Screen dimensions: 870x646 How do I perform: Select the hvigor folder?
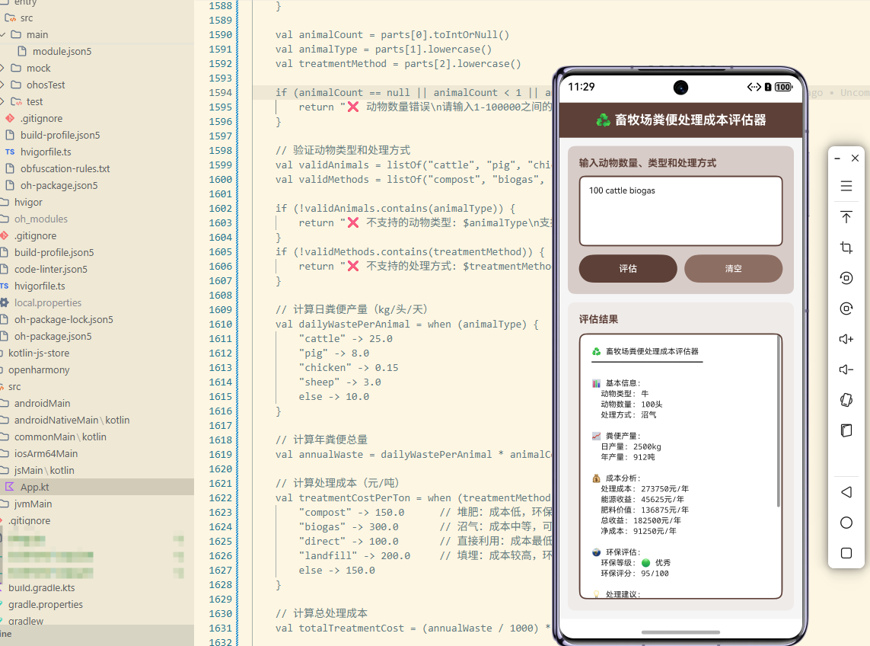coord(27,202)
